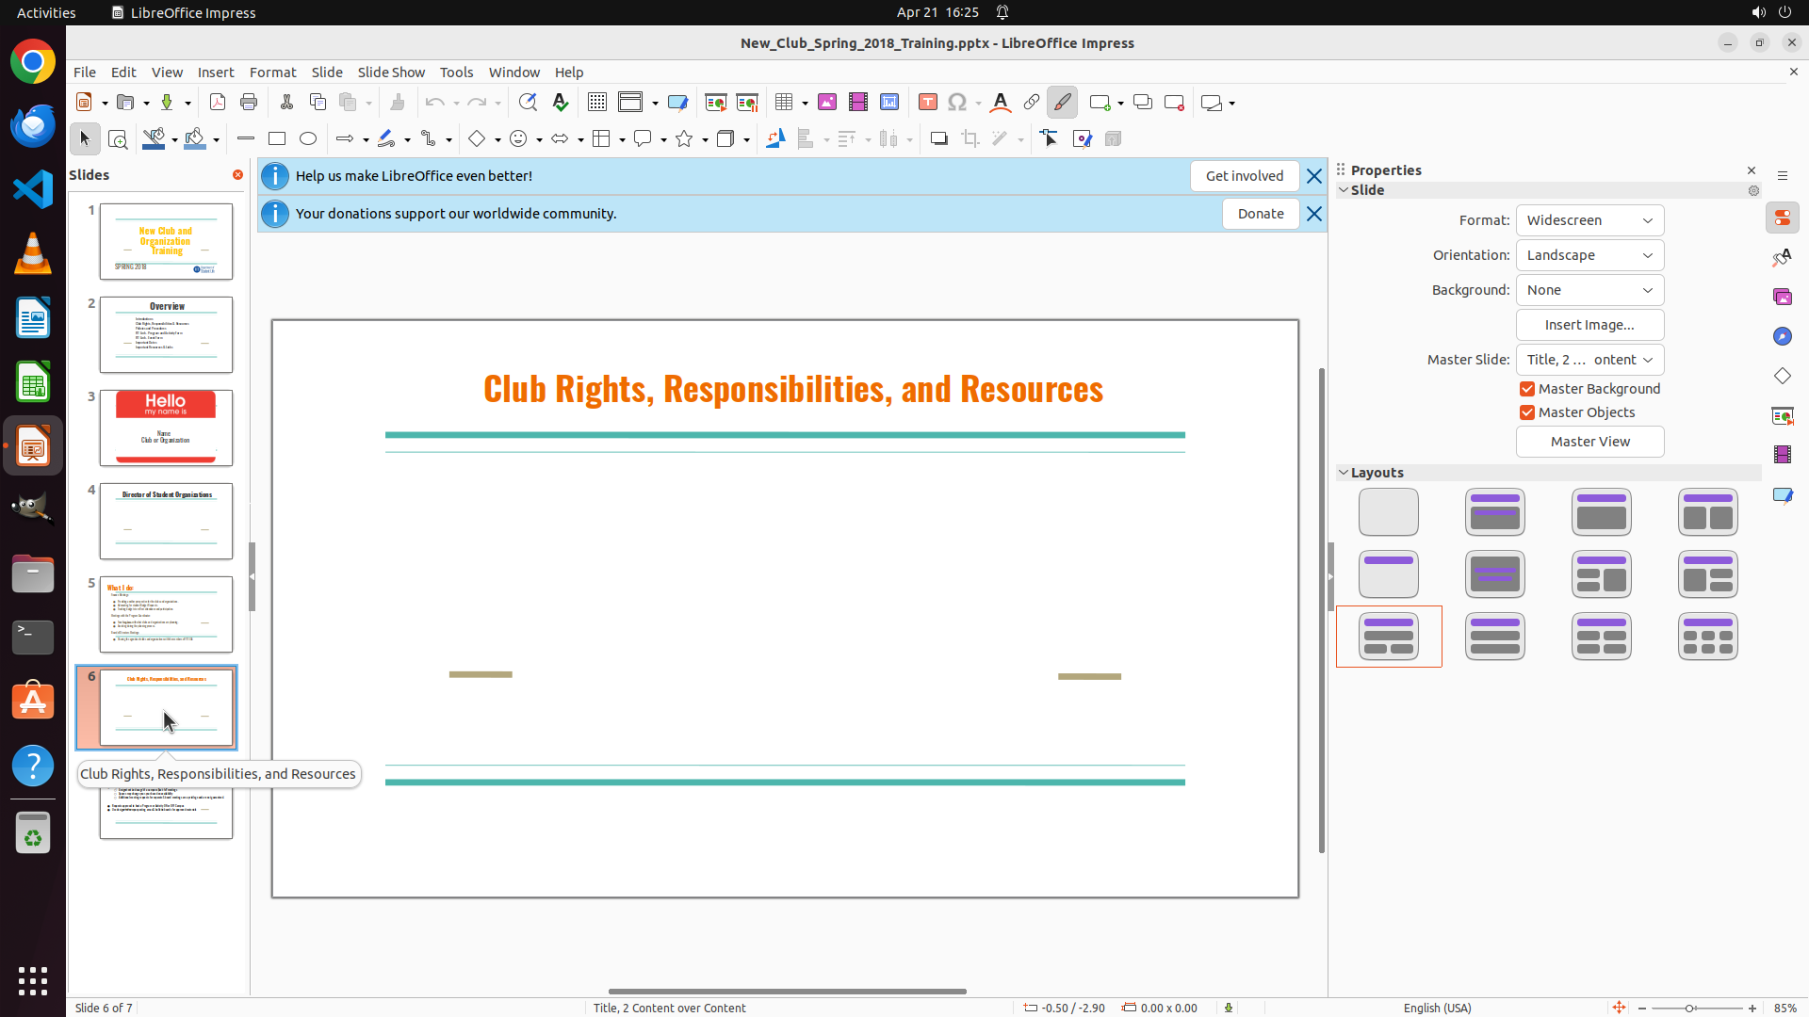1809x1017 pixels.
Task: Open the Format menu
Action: (x=272, y=73)
